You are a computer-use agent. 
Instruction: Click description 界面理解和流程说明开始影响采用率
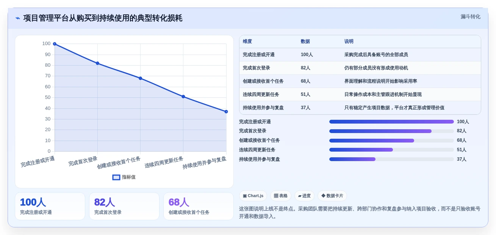coord(380,81)
